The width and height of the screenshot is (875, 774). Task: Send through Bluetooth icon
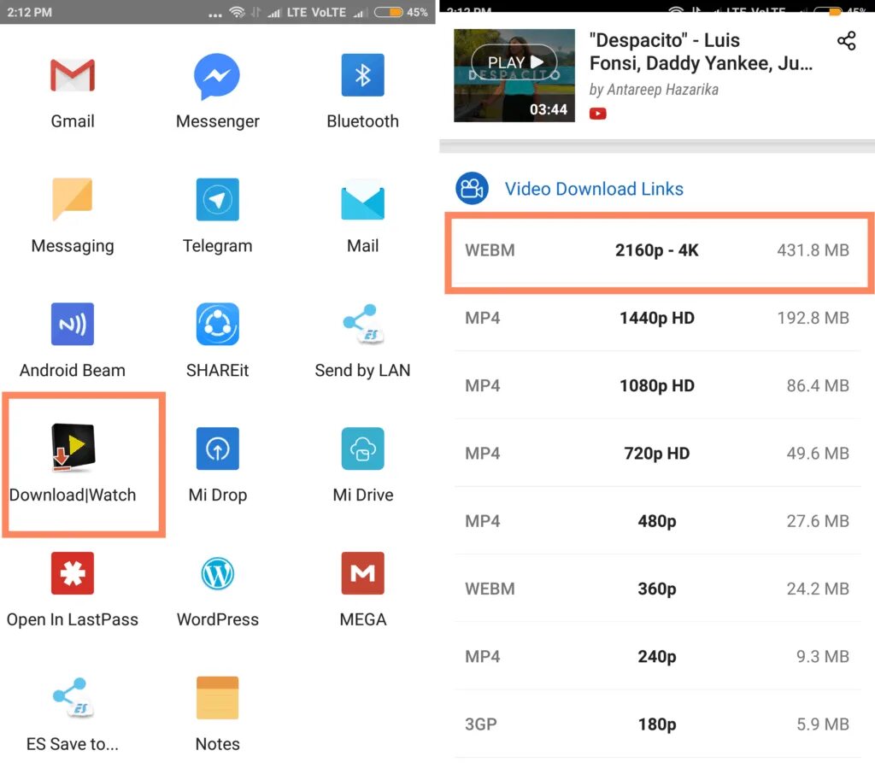[362, 75]
